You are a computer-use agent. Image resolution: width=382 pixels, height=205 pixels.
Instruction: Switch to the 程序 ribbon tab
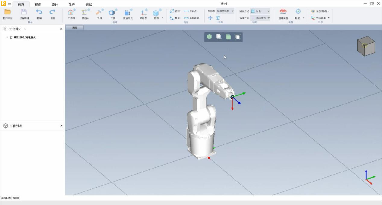38,5
